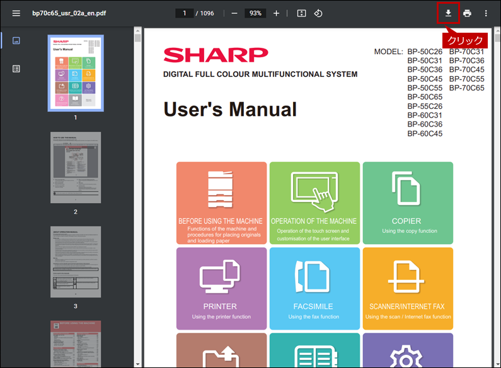Toggle the sidebar hamburger menu

point(16,13)
